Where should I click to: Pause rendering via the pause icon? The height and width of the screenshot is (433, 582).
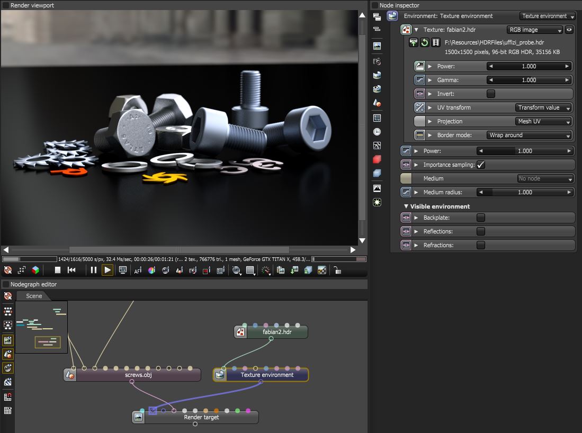click(94, 270)
